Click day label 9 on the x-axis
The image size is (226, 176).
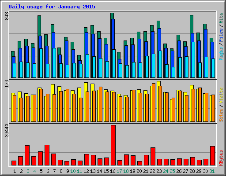click(x=68, y=171)
